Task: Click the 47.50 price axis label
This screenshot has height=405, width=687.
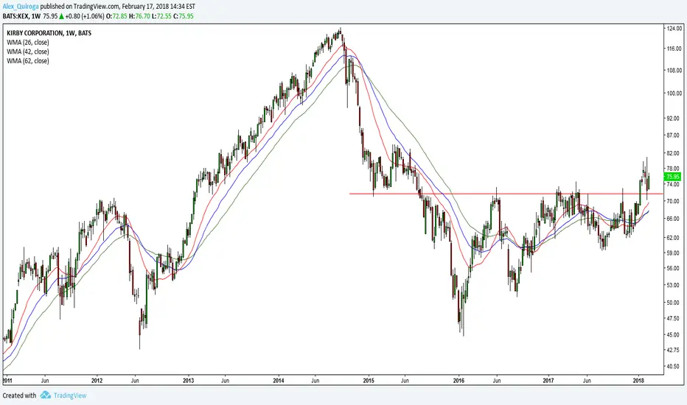Action: click(x=674, y=318)
